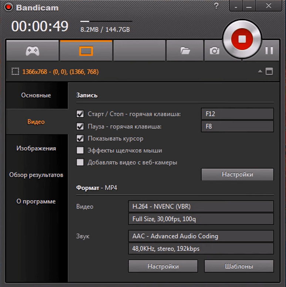Click the F8 pause hotkey field
This screenshot has width=286, height=287.
(x=238, y=126)
